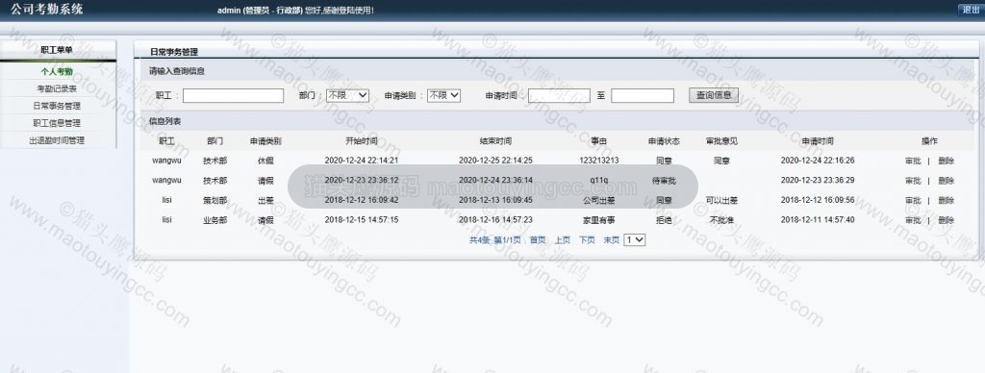Click 审批 for wangwu 休假 row
This screenshot has width=985, height=373.
pos(913,161)
